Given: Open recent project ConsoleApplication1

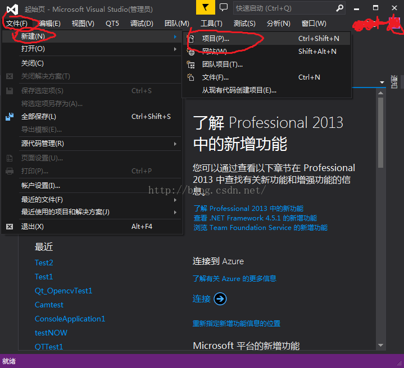Looking at the screenshot, I should [x=70, y=319].
